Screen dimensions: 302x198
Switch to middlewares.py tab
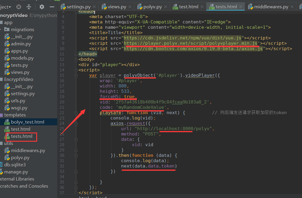click(x=271, y=7)
